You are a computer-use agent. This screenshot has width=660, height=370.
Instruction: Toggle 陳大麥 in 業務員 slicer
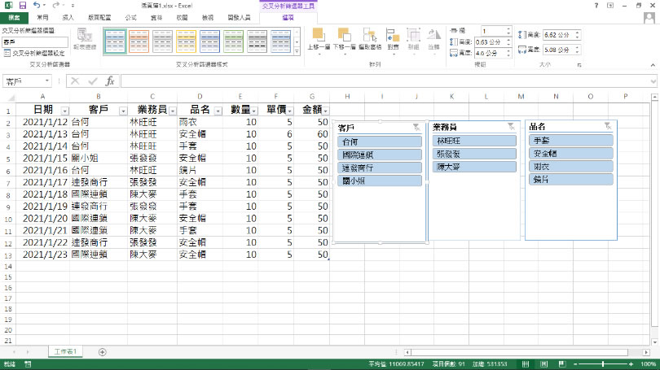(474, 167)
